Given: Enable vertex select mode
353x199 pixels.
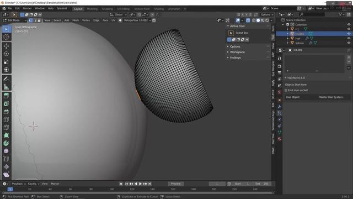Looking at the screenshot, I should 31,20.
